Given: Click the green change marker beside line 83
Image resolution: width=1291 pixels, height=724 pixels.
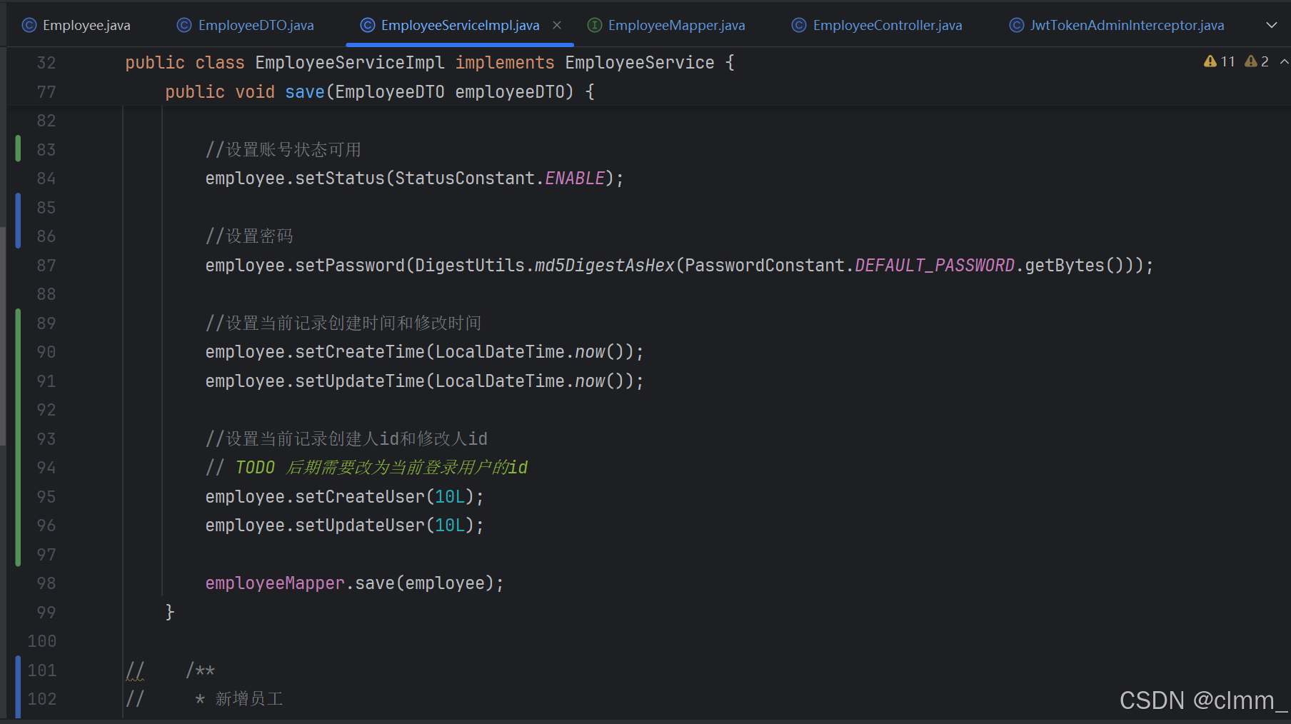Looking at the screenshot, I should [18, 149].
